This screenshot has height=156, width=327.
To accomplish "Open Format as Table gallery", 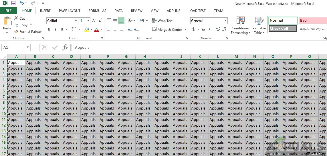I will coord(259,25).
